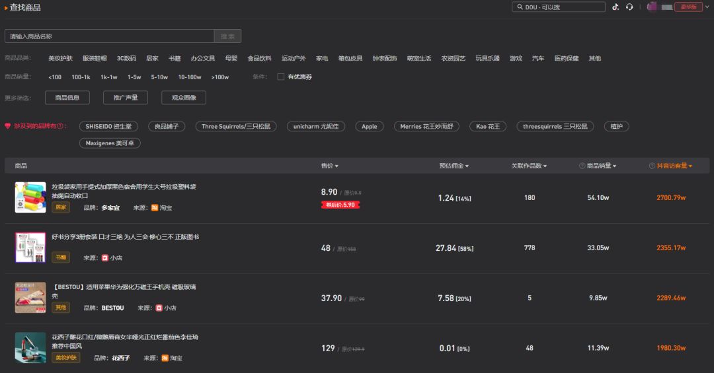The image size is (714, 373).
Task: Click help icon beside 商品销量 header
Action: click(x=582, y=166)
